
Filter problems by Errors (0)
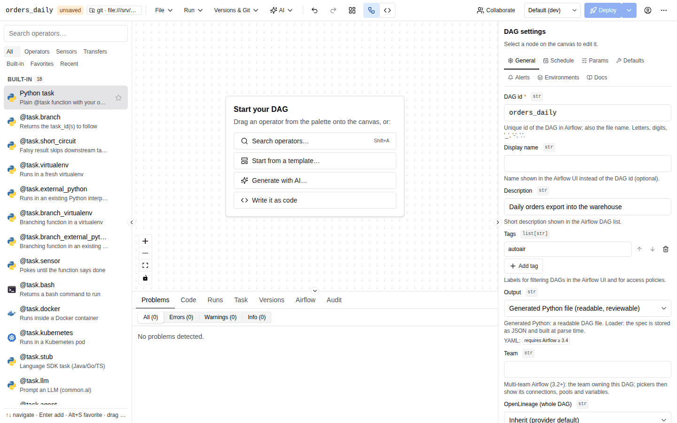pos(181,317)
